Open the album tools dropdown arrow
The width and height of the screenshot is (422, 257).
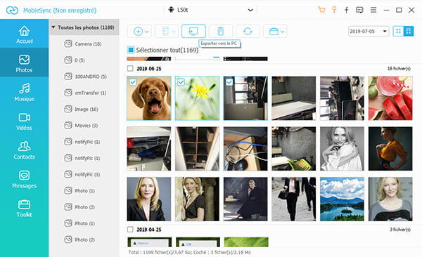(x=282, y=32)
